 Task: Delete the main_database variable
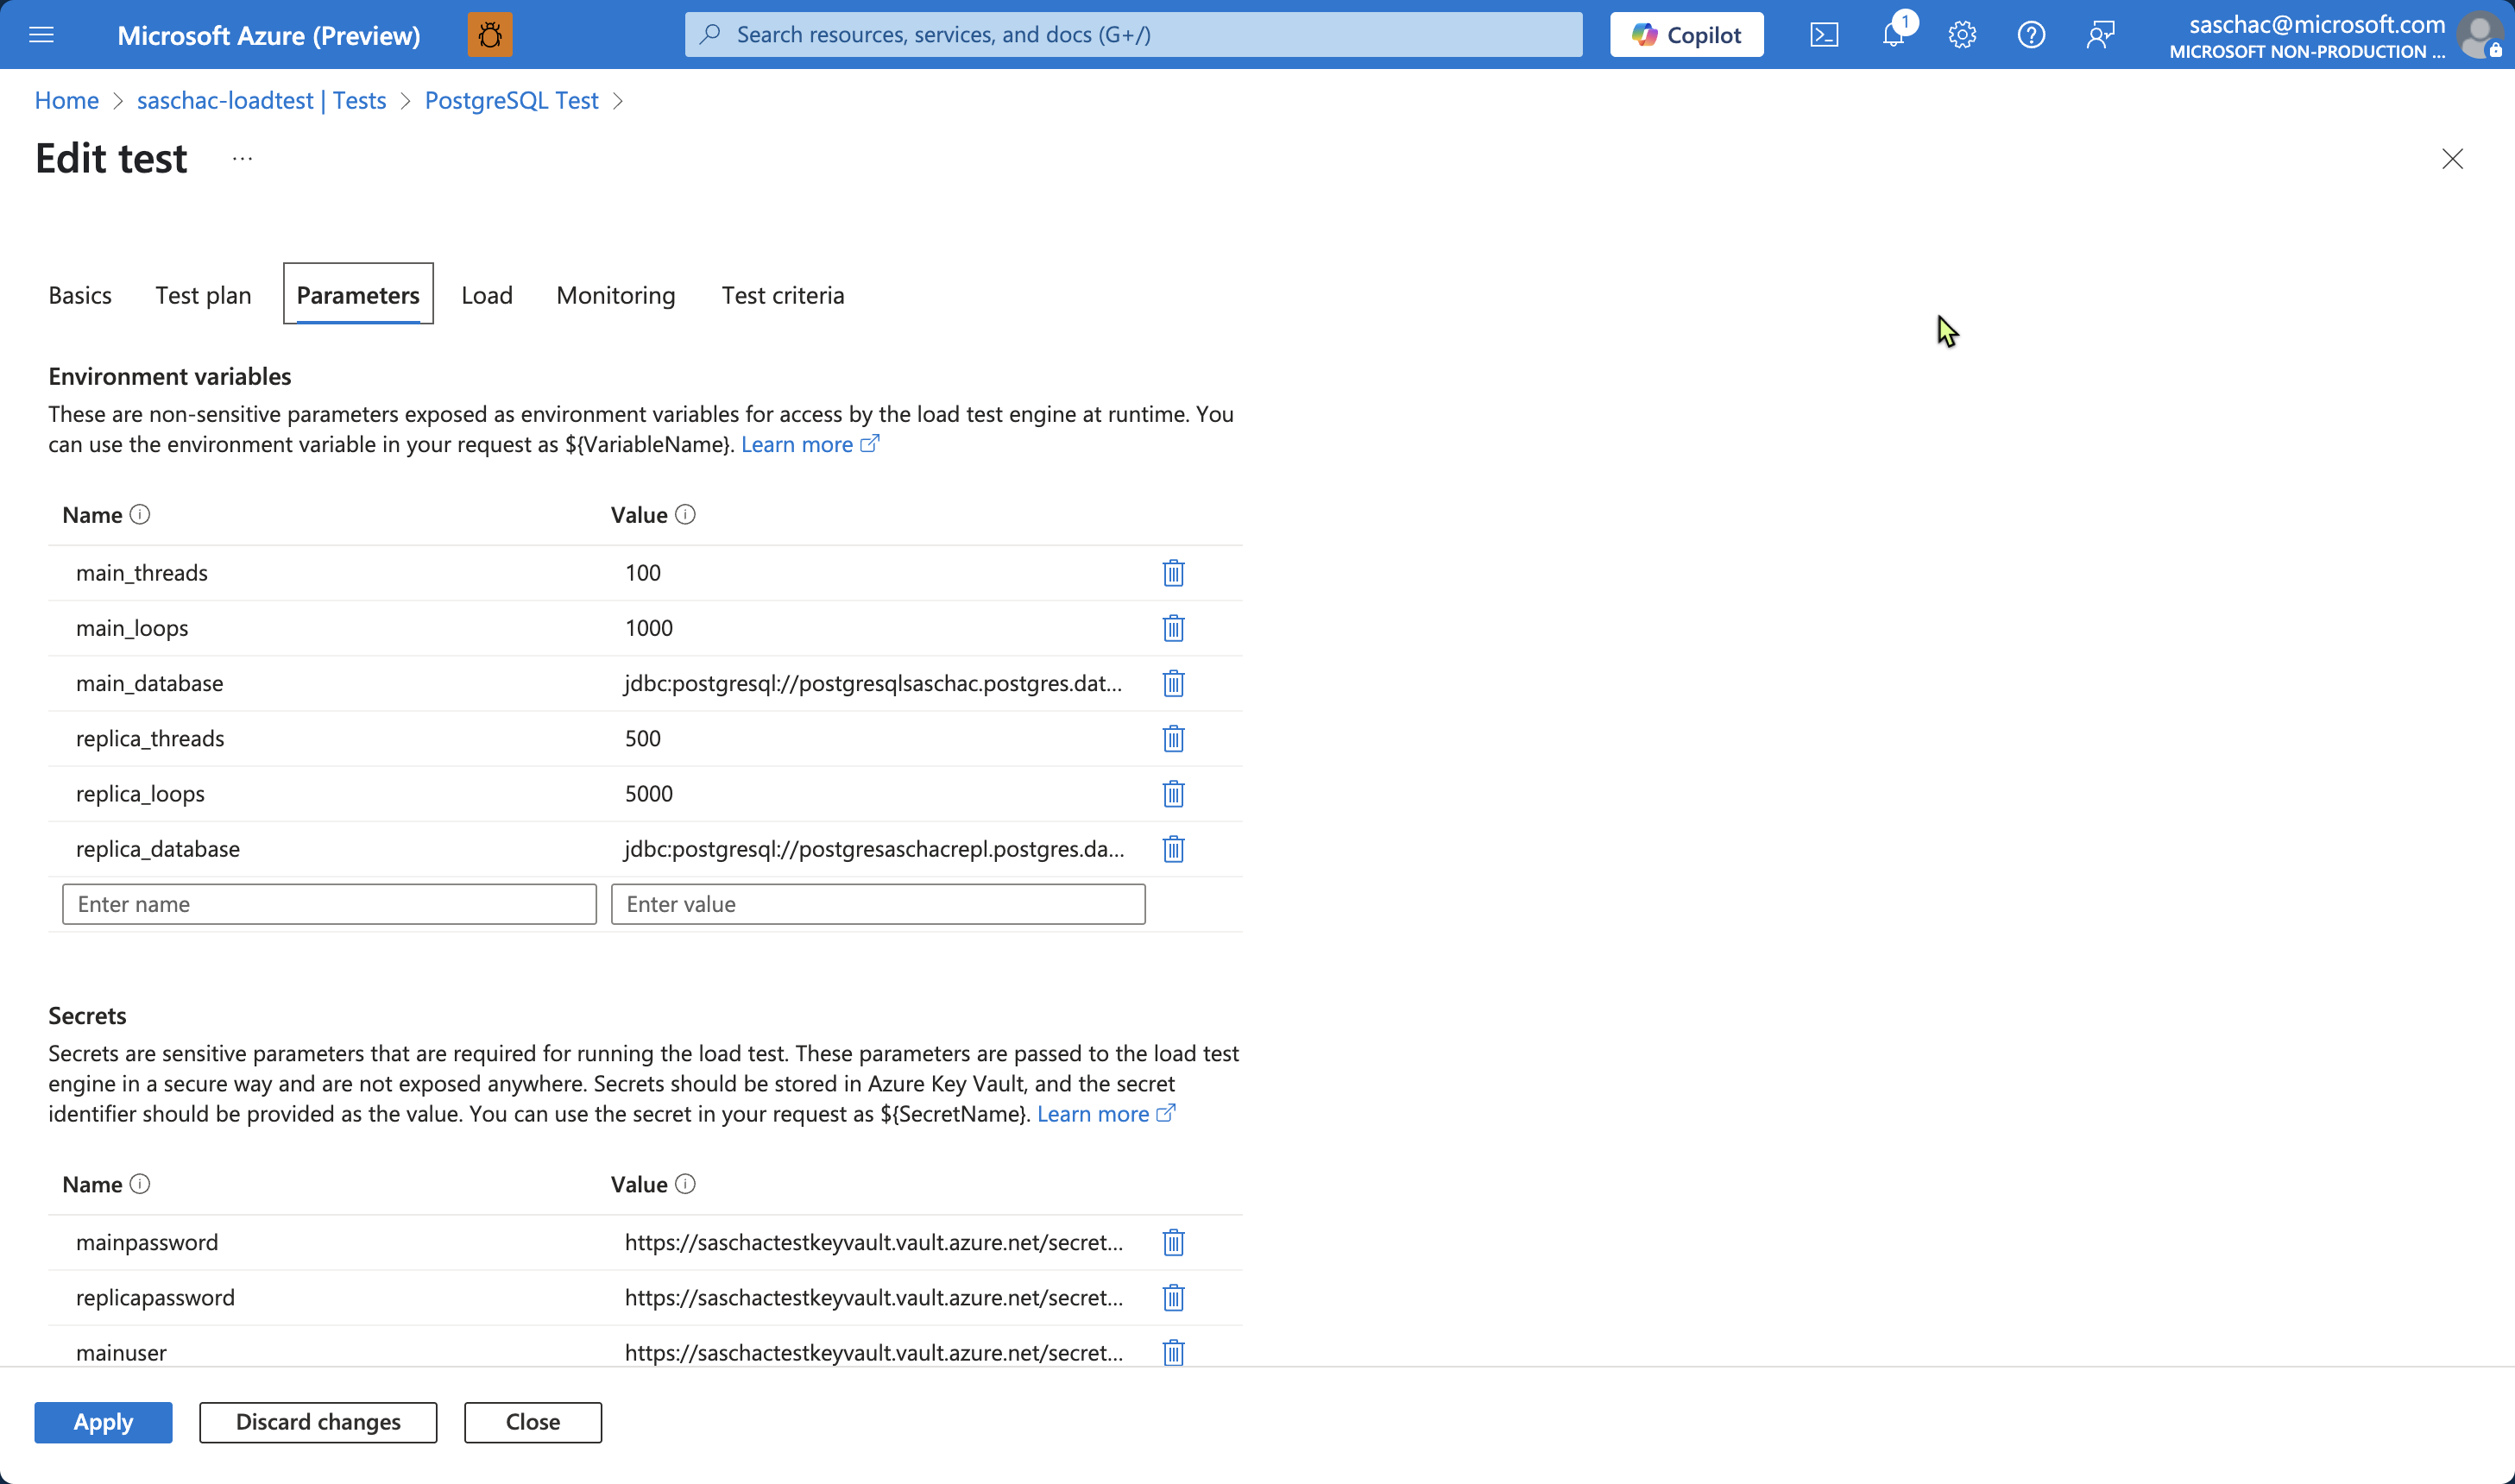(x=1173, y=683)
